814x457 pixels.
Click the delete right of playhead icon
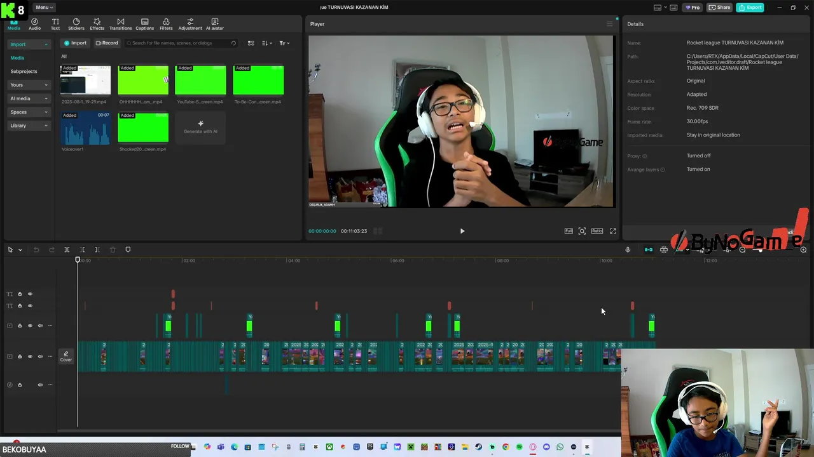pos(97,249)
